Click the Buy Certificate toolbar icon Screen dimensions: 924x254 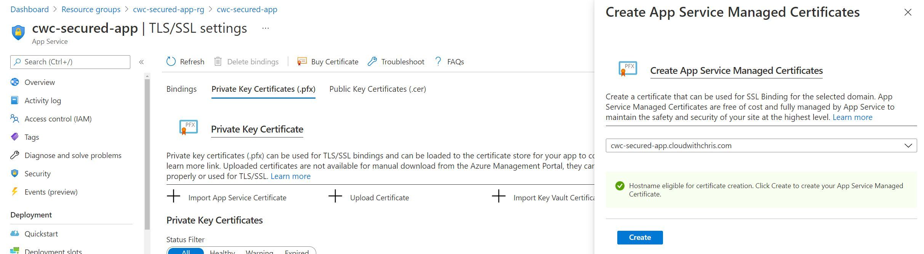pos(302,61)
